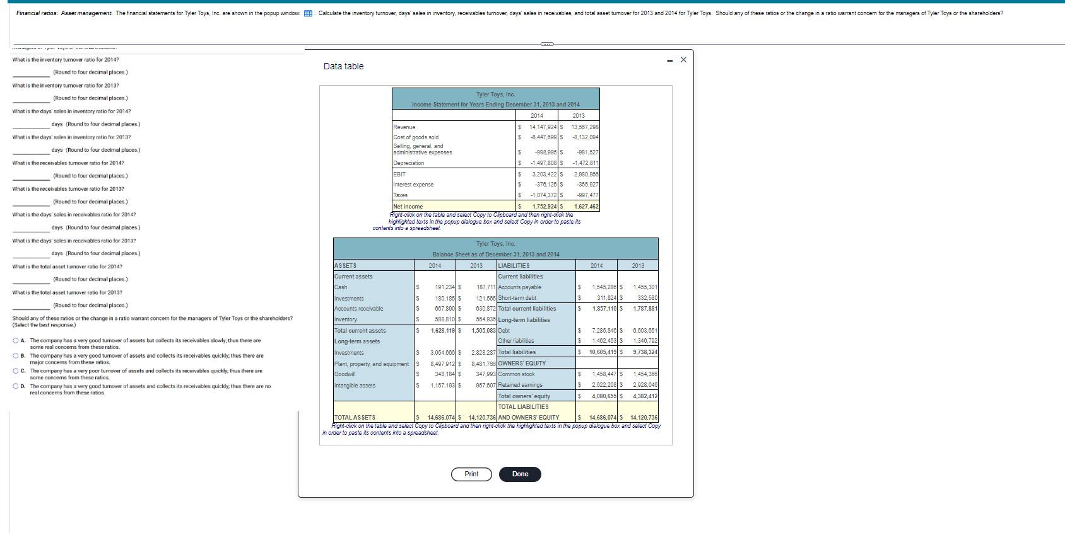
Task: Select the Inventory row label
Action: tap(346, 319)
